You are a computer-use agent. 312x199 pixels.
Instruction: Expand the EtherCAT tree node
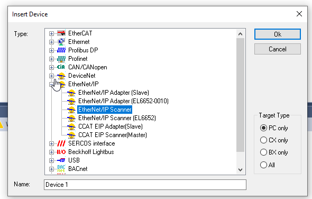tap(51, 33)
